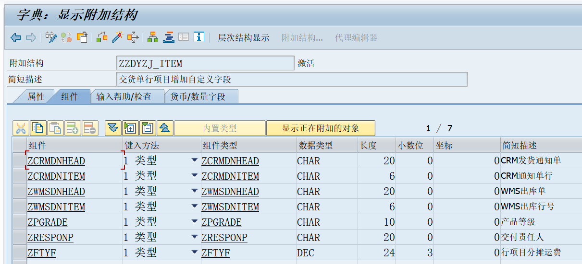Click the ZRESPONP component name link
The height and width of the screenshot is (264, 582).
[x=50, y=238]
